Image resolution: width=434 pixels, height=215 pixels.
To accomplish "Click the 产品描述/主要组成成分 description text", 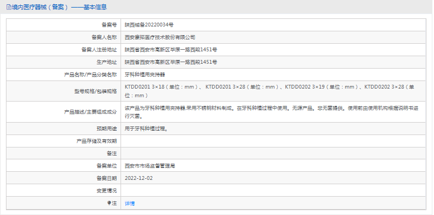I will 271,112.
